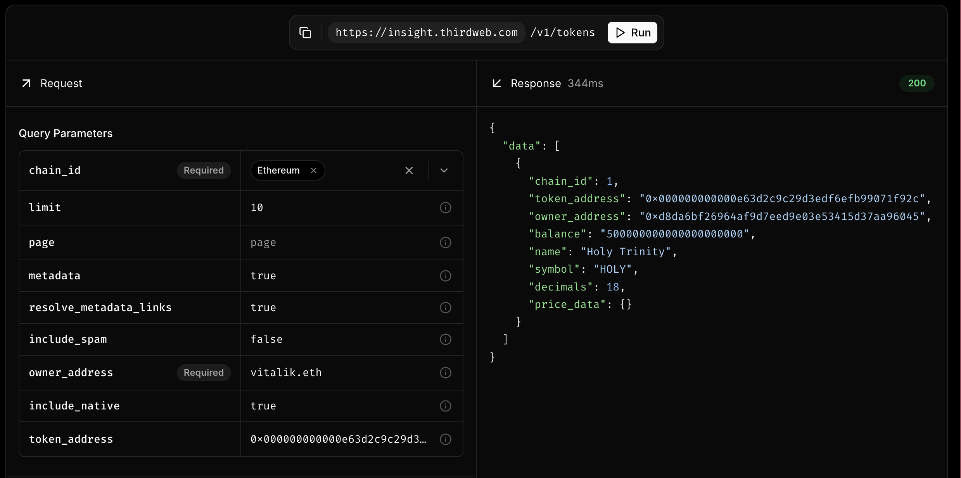Click the info icon for owner_address

[x=445, y=373]
